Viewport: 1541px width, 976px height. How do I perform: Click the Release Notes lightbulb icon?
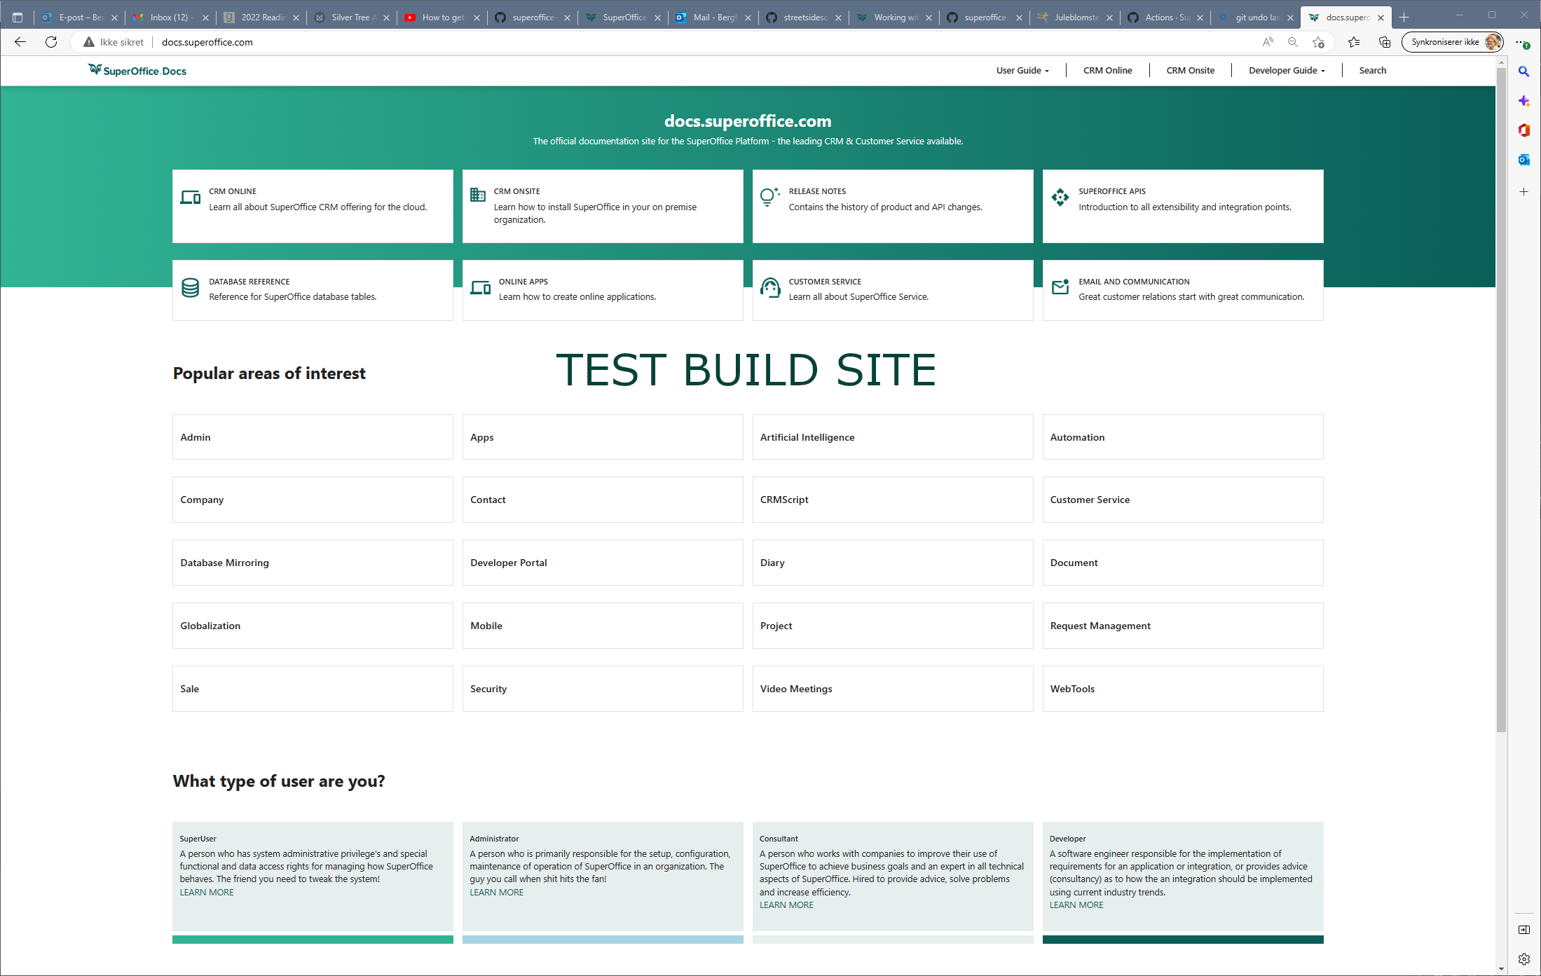point(769,197)
